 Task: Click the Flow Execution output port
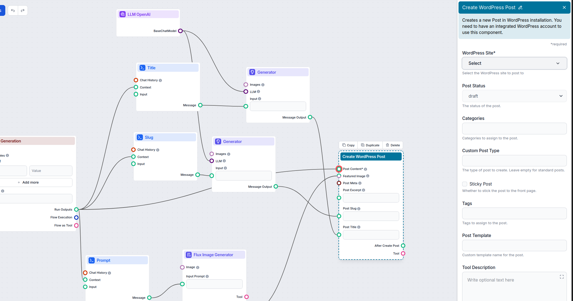[76, 218]
